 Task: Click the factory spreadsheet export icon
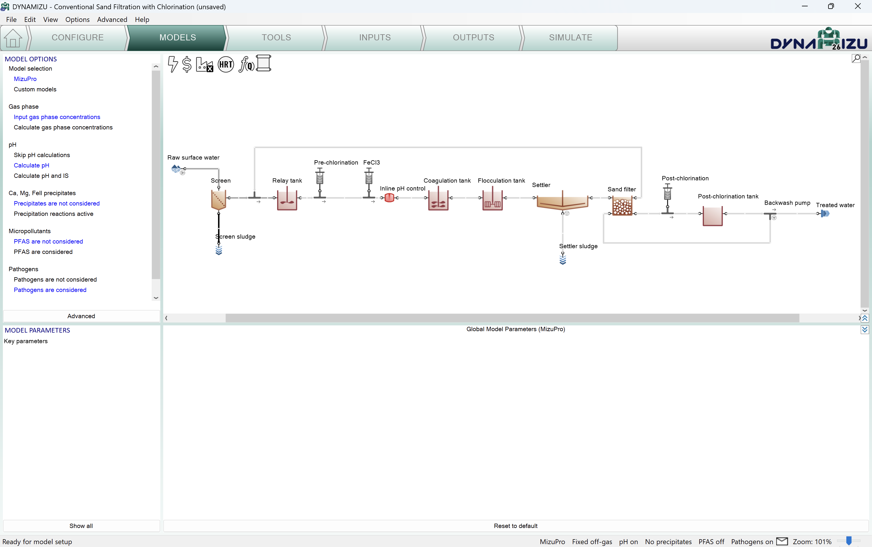tap(204, 64)
